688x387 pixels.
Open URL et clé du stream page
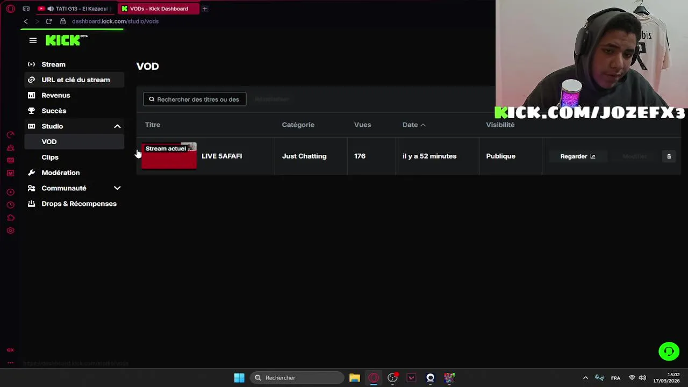74,80
